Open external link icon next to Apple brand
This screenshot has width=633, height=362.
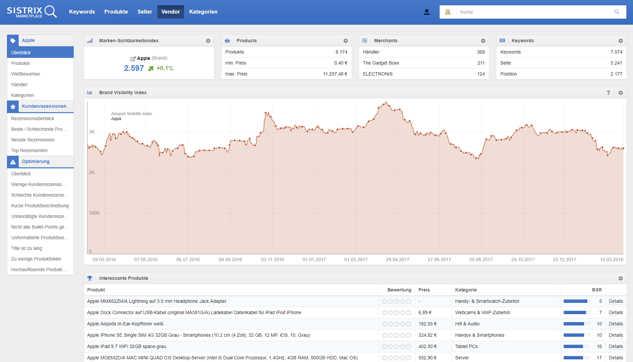133,59
